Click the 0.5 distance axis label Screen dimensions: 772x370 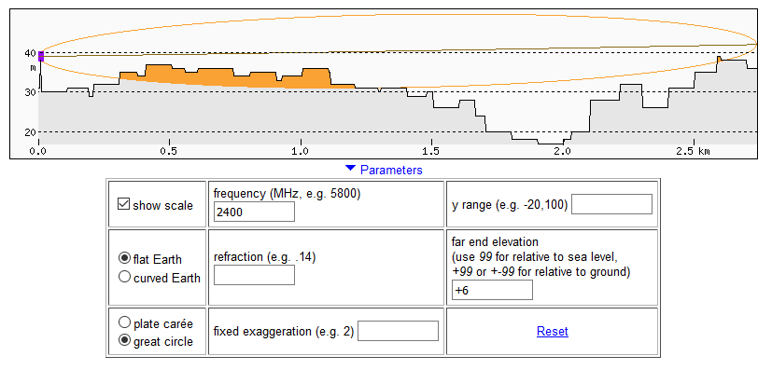point(169,151)
